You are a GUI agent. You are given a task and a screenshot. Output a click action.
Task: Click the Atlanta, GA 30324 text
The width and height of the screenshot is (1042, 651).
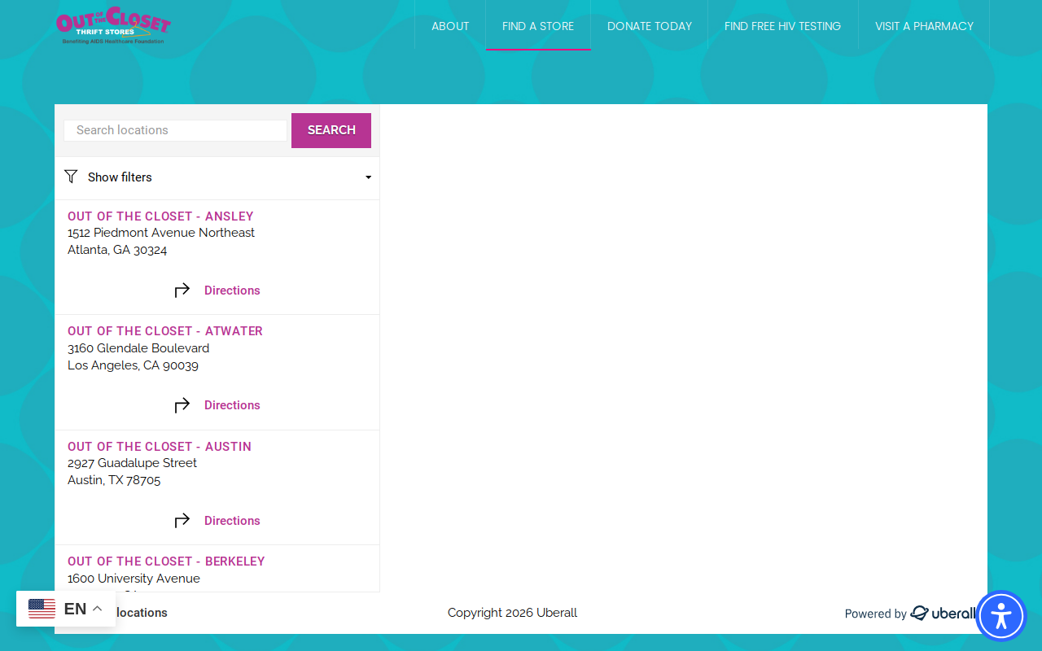click(117, 250)
